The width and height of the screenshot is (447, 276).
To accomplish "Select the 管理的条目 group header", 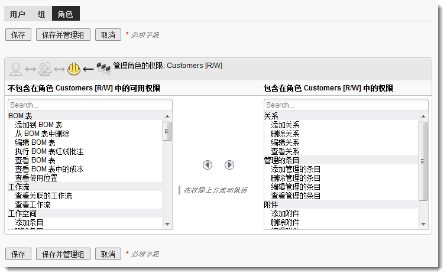I will point(341,160).
